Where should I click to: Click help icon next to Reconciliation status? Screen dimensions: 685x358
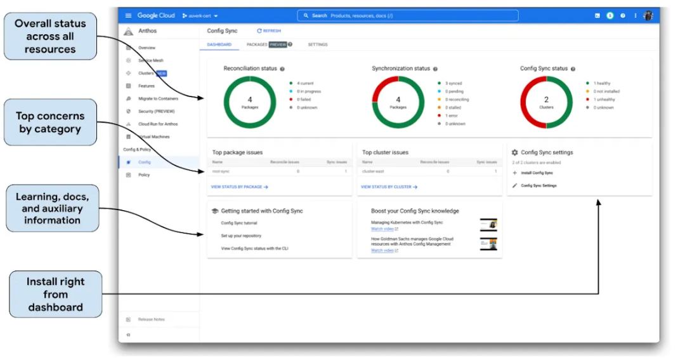point(282,69)
